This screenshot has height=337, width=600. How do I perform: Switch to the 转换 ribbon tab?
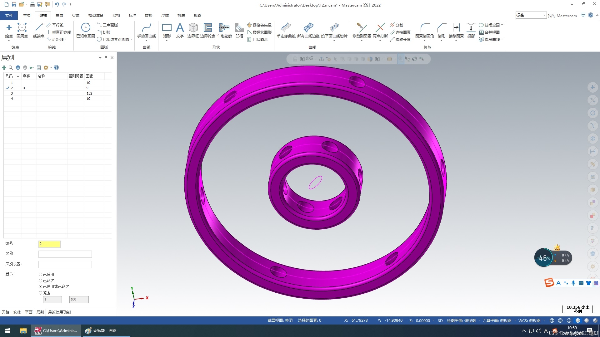[149, 16]
